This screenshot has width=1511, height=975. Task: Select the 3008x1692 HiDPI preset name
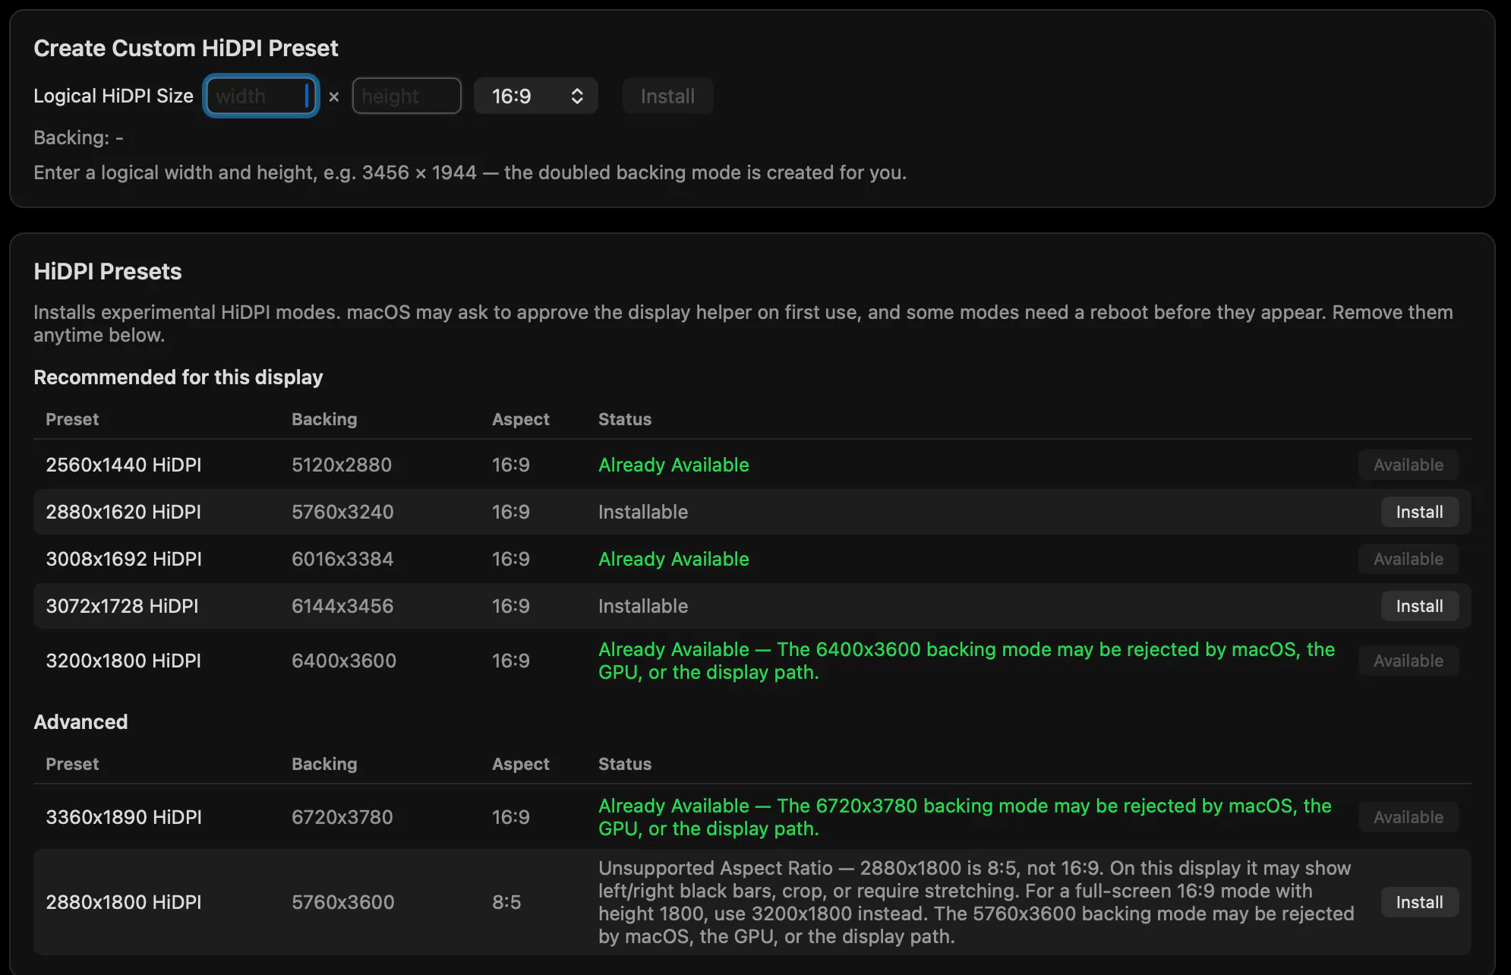(124, 559)
